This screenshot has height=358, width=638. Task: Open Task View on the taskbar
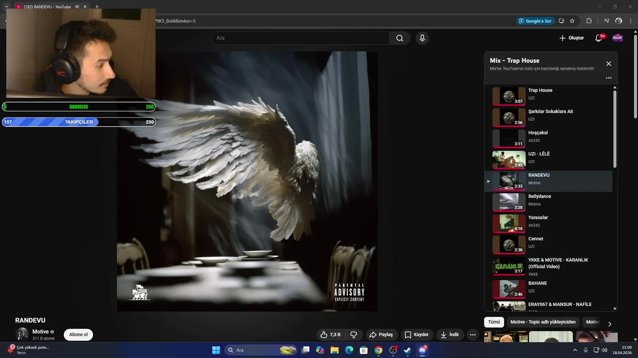[x=306, y=350]
